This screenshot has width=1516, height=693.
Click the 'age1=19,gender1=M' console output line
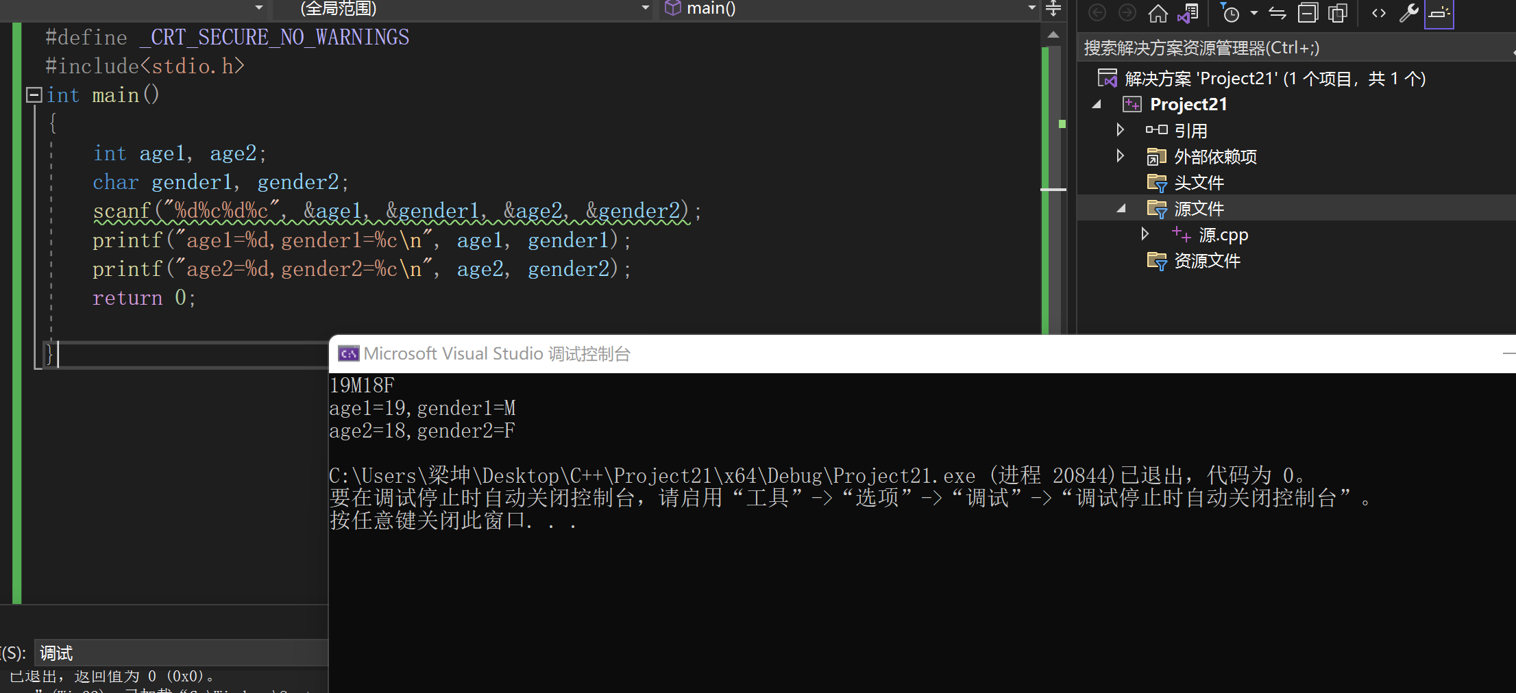tap(422, 408)
